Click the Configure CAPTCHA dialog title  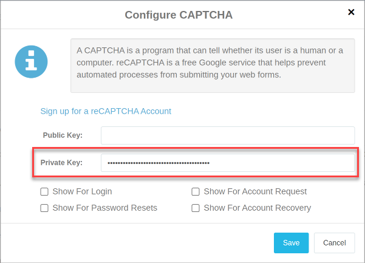tap(179, 15)
